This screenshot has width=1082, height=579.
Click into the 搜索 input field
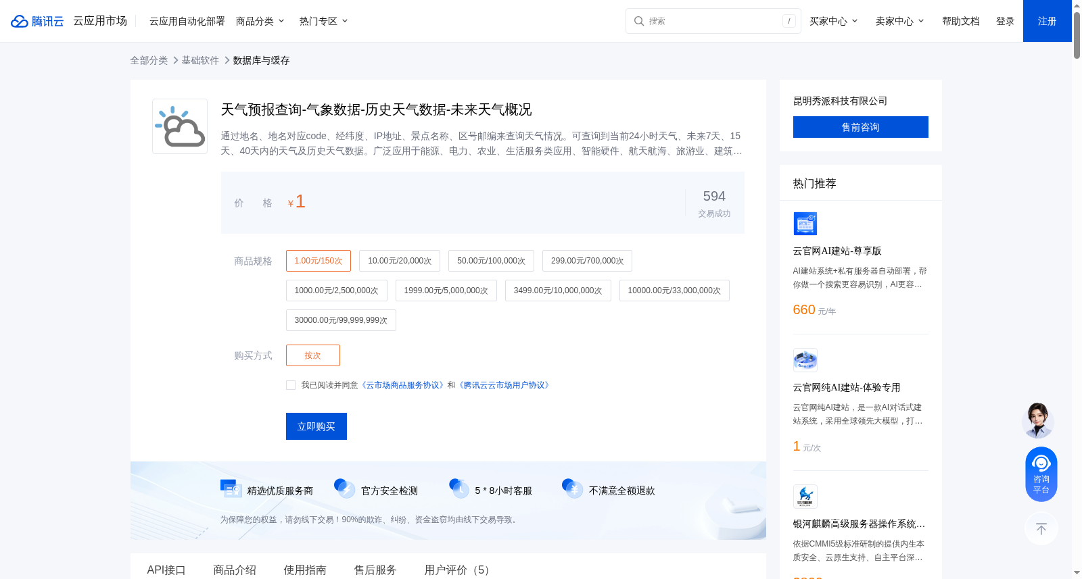point(713,21)
